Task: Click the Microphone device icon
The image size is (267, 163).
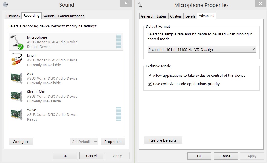Action: [17, 42]
